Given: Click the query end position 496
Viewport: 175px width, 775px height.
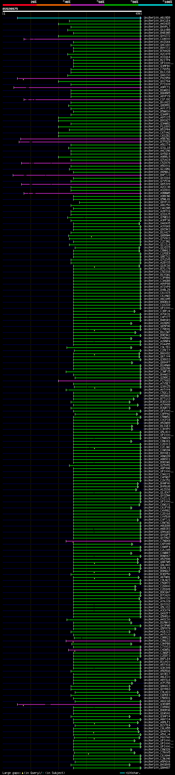Looking at the screenshot, I should (138, 13).
